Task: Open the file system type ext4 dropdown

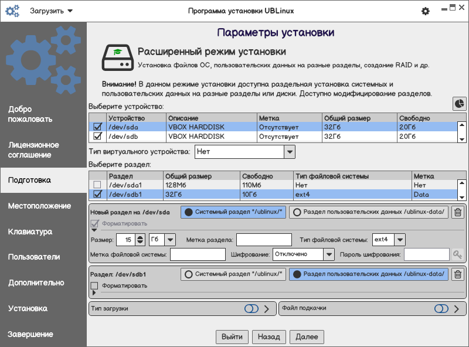Action: (x=399, y=239)
